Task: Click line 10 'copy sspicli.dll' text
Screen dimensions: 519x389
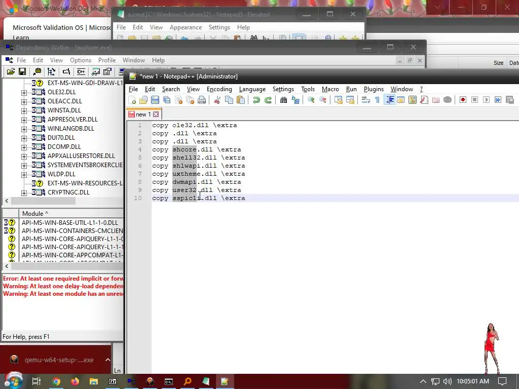Action: click(x=199, y=198)
